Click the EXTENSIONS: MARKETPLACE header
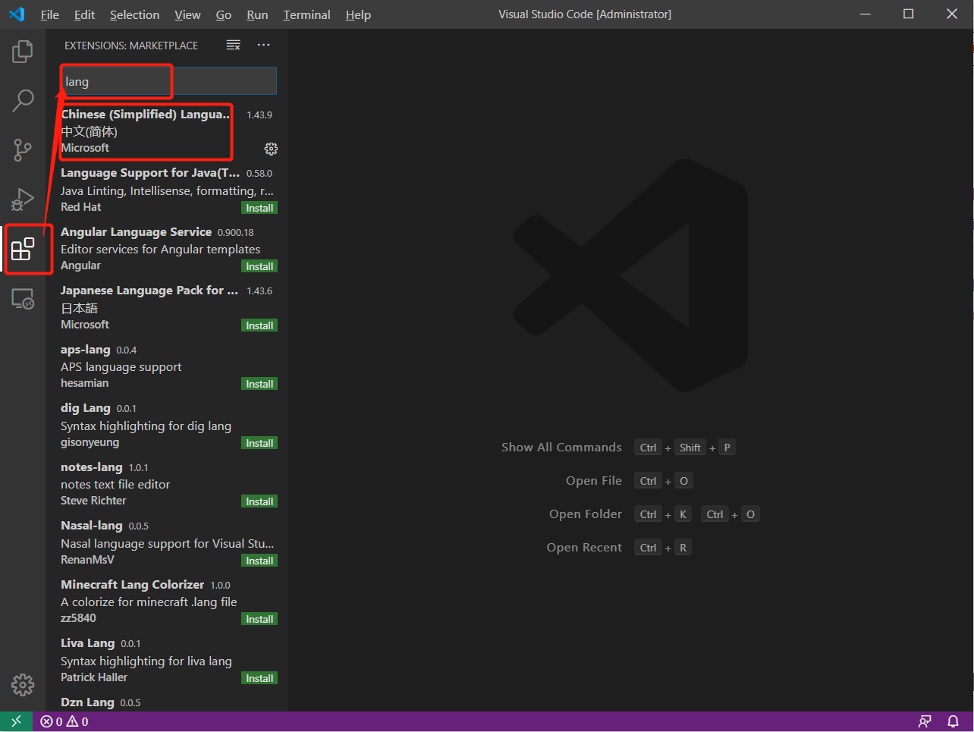Screen dimensions: 974x732 pyautogui.click(x=131, y=46)
